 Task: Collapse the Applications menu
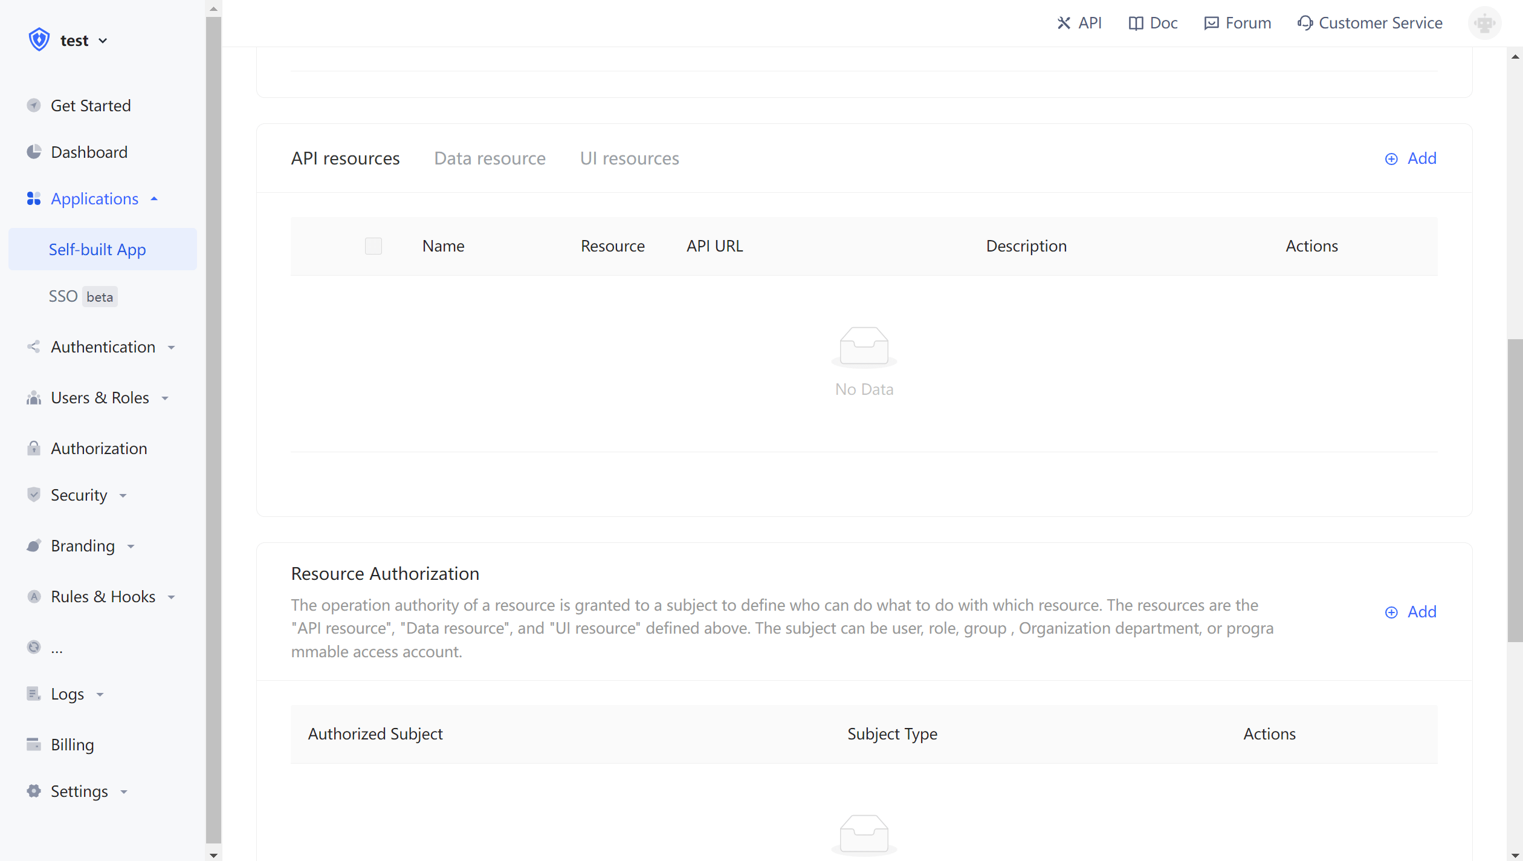click(94, 198)
